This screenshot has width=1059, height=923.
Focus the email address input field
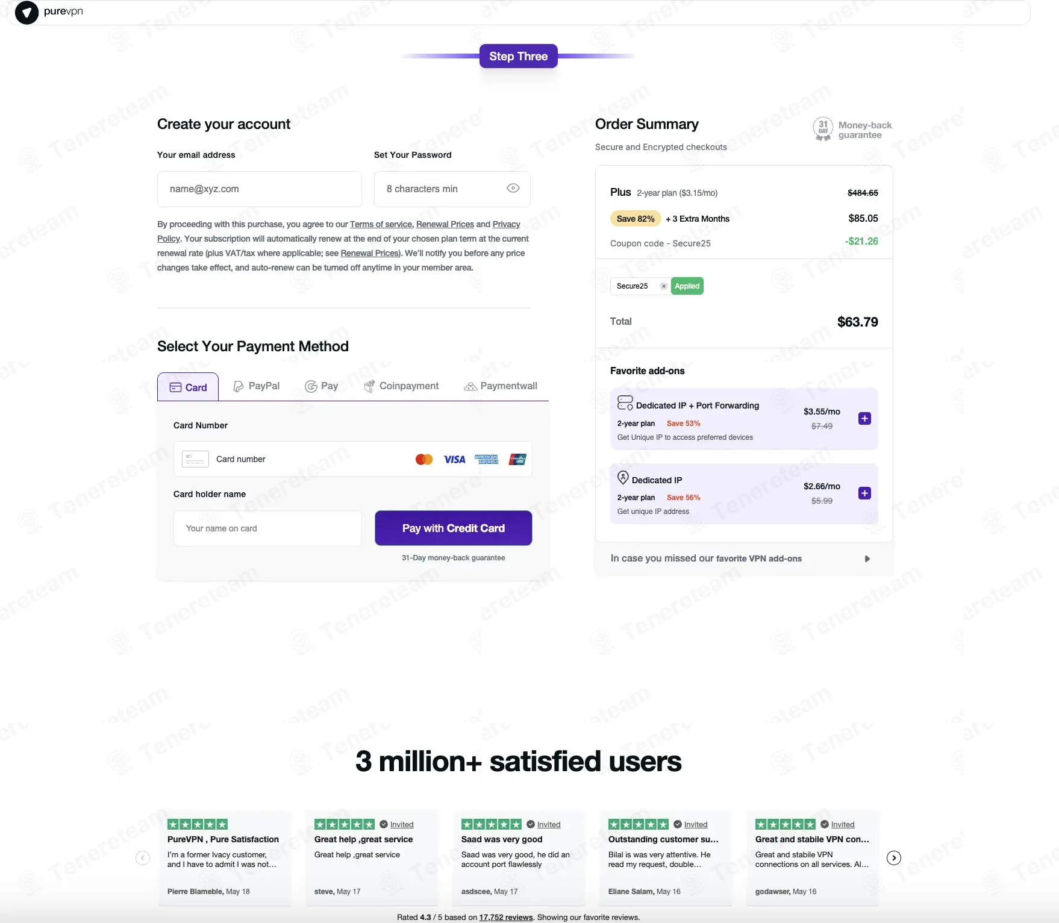[260, 189]
